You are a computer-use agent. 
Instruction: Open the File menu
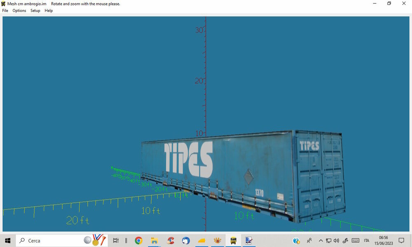pos(5,11)
